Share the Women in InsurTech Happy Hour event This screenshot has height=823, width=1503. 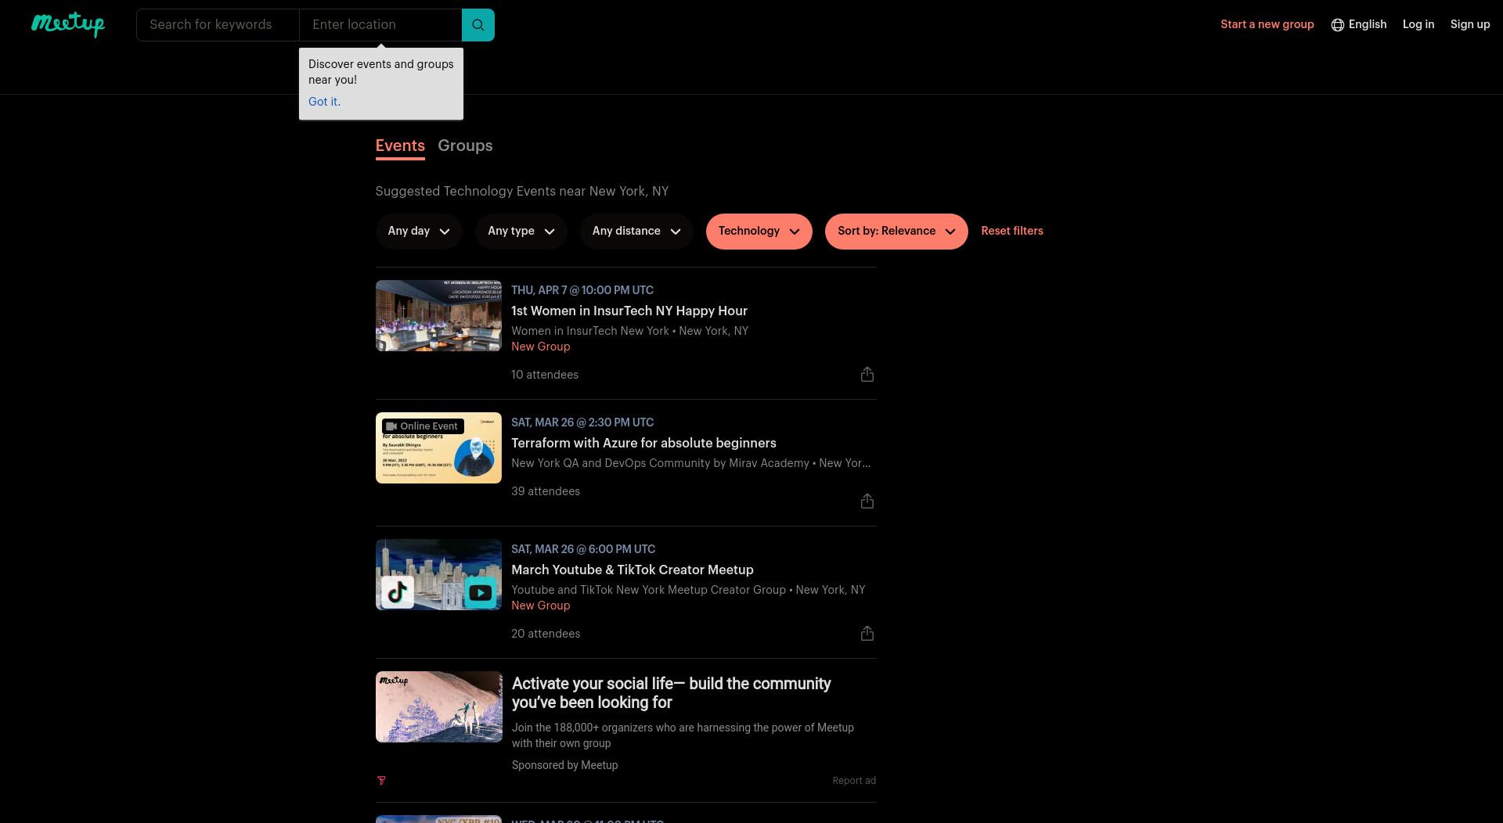[867, 375]
